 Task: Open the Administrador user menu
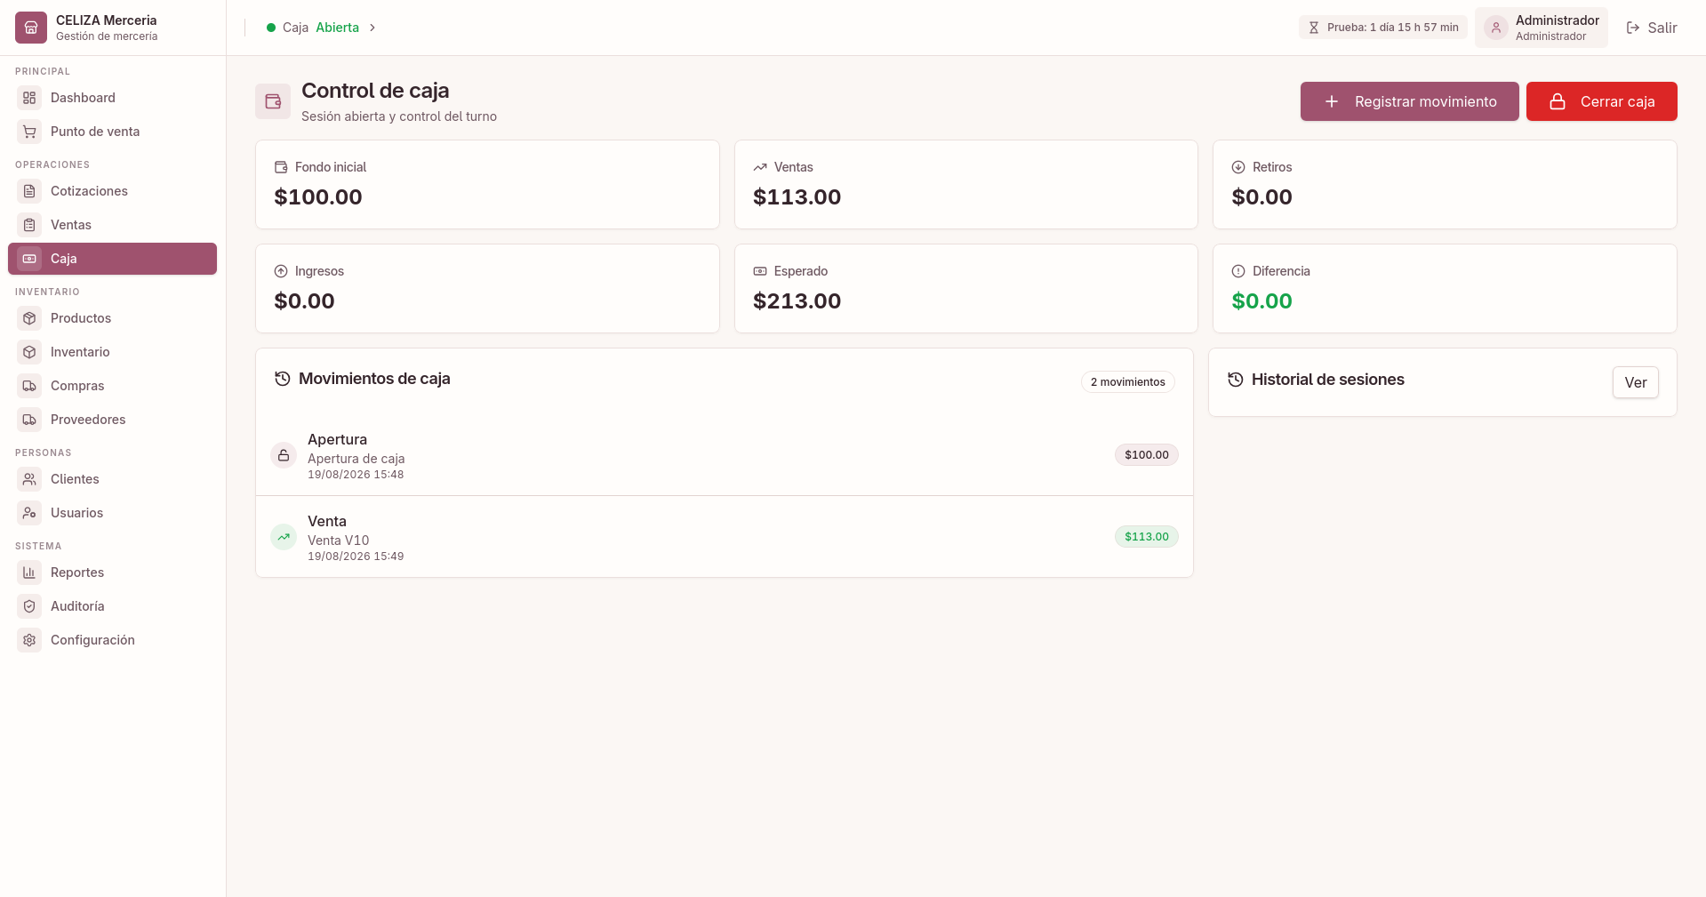1541,28
